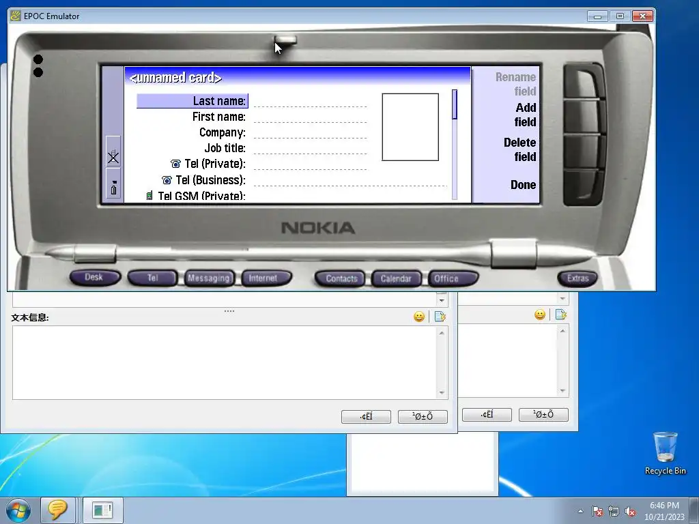Click scroll up arrow in front text area
Image resolution: width=699 pixels, height=524 pixels.
442,333
